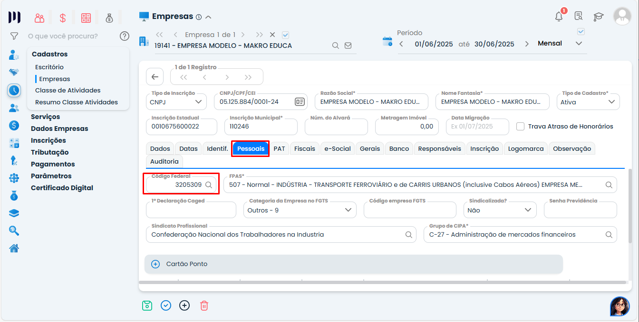Click the blue check confirm icon
This screenshot has width=639, height=322.
(166, 305)
